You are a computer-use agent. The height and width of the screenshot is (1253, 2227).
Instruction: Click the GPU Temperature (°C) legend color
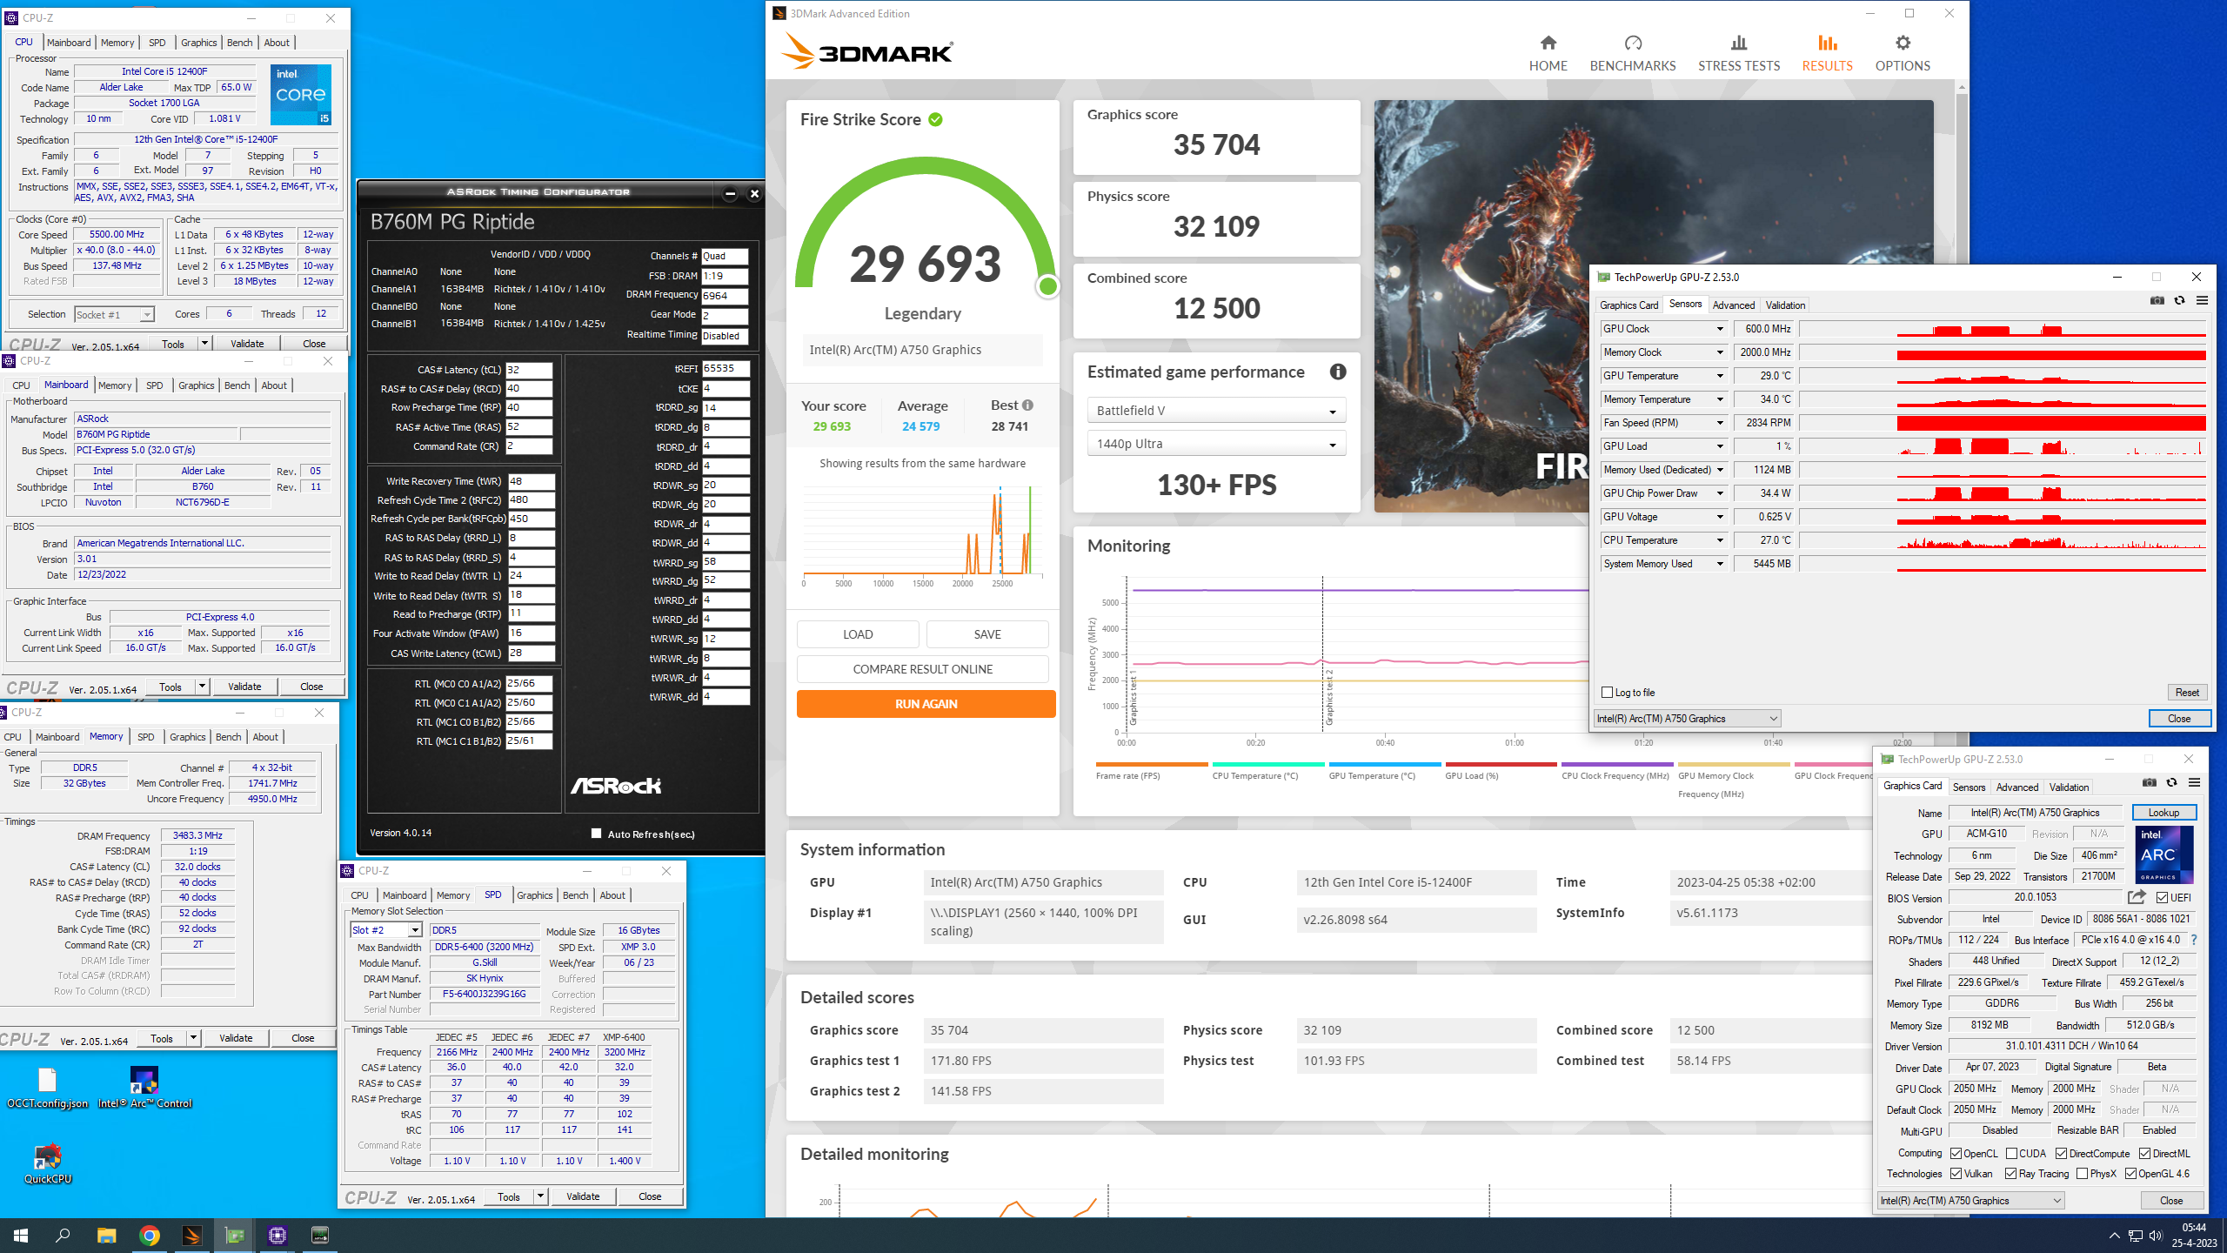(x=1385, y=765)
